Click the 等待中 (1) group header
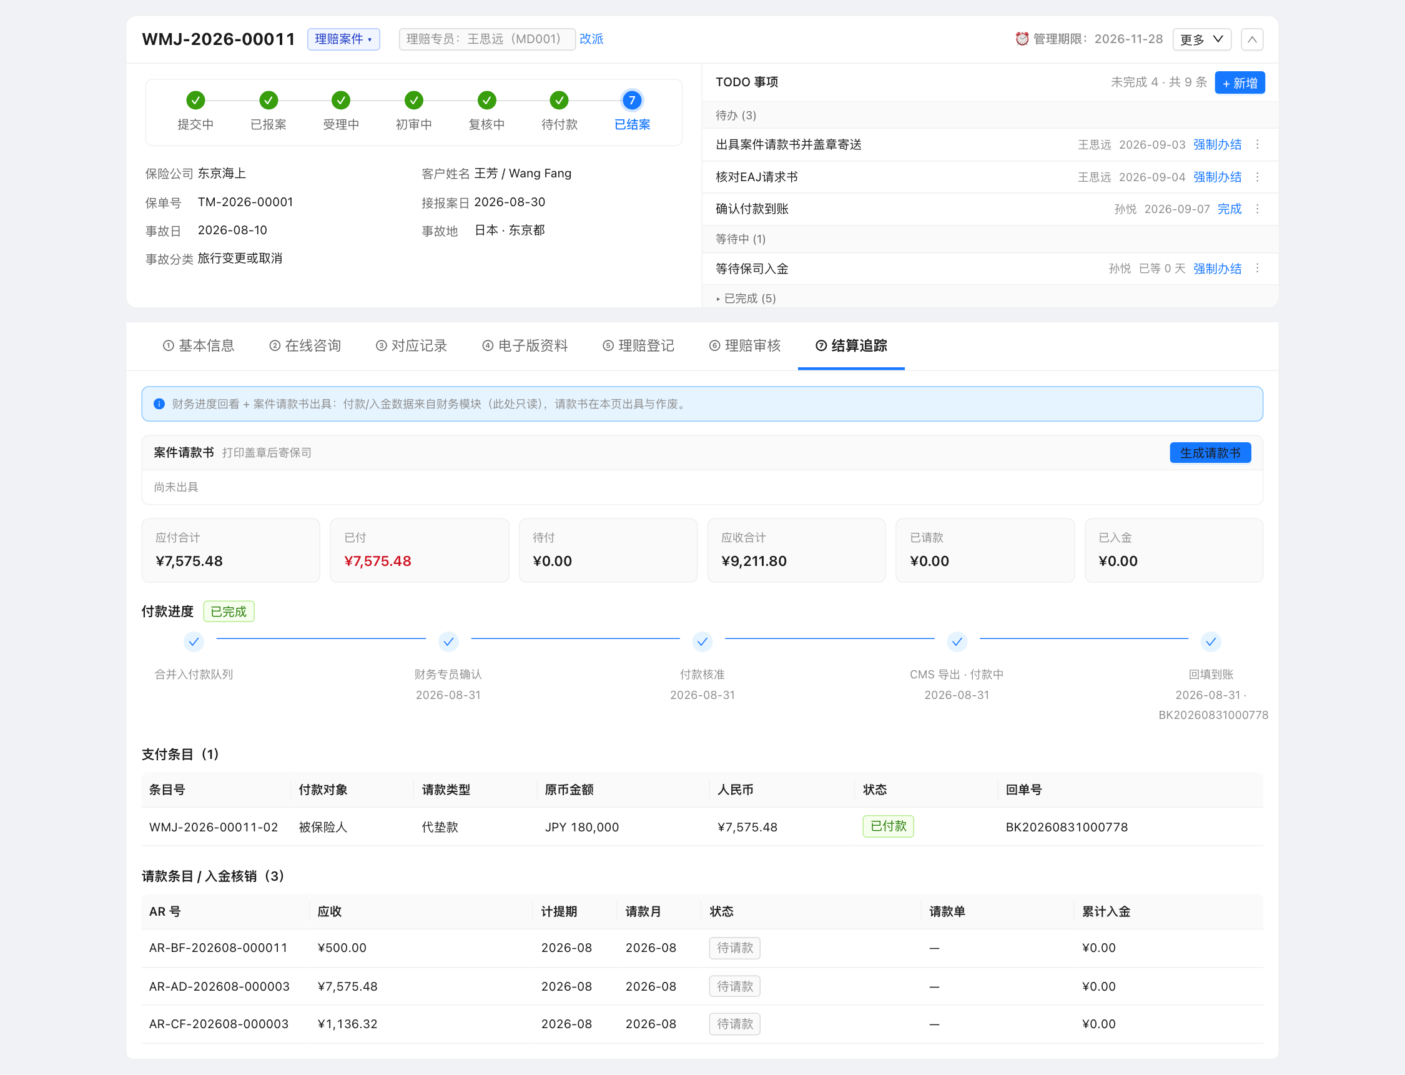The height and width of the screenshot is (1075, 1405). [990, 239]
